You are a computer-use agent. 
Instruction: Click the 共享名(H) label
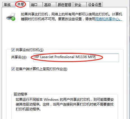(x=19, y=57)
